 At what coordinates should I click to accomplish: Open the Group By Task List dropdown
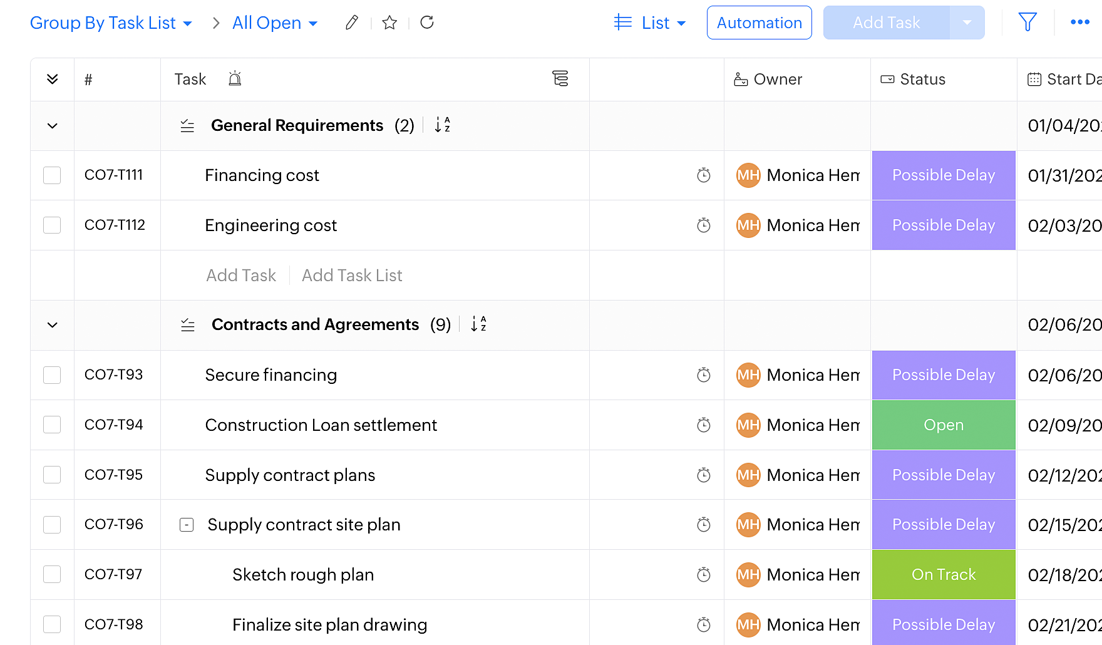[111, 23]
